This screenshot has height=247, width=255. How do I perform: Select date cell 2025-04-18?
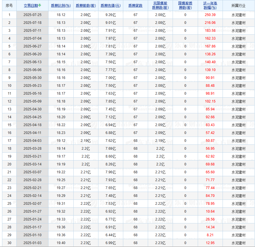coord(32,125)
